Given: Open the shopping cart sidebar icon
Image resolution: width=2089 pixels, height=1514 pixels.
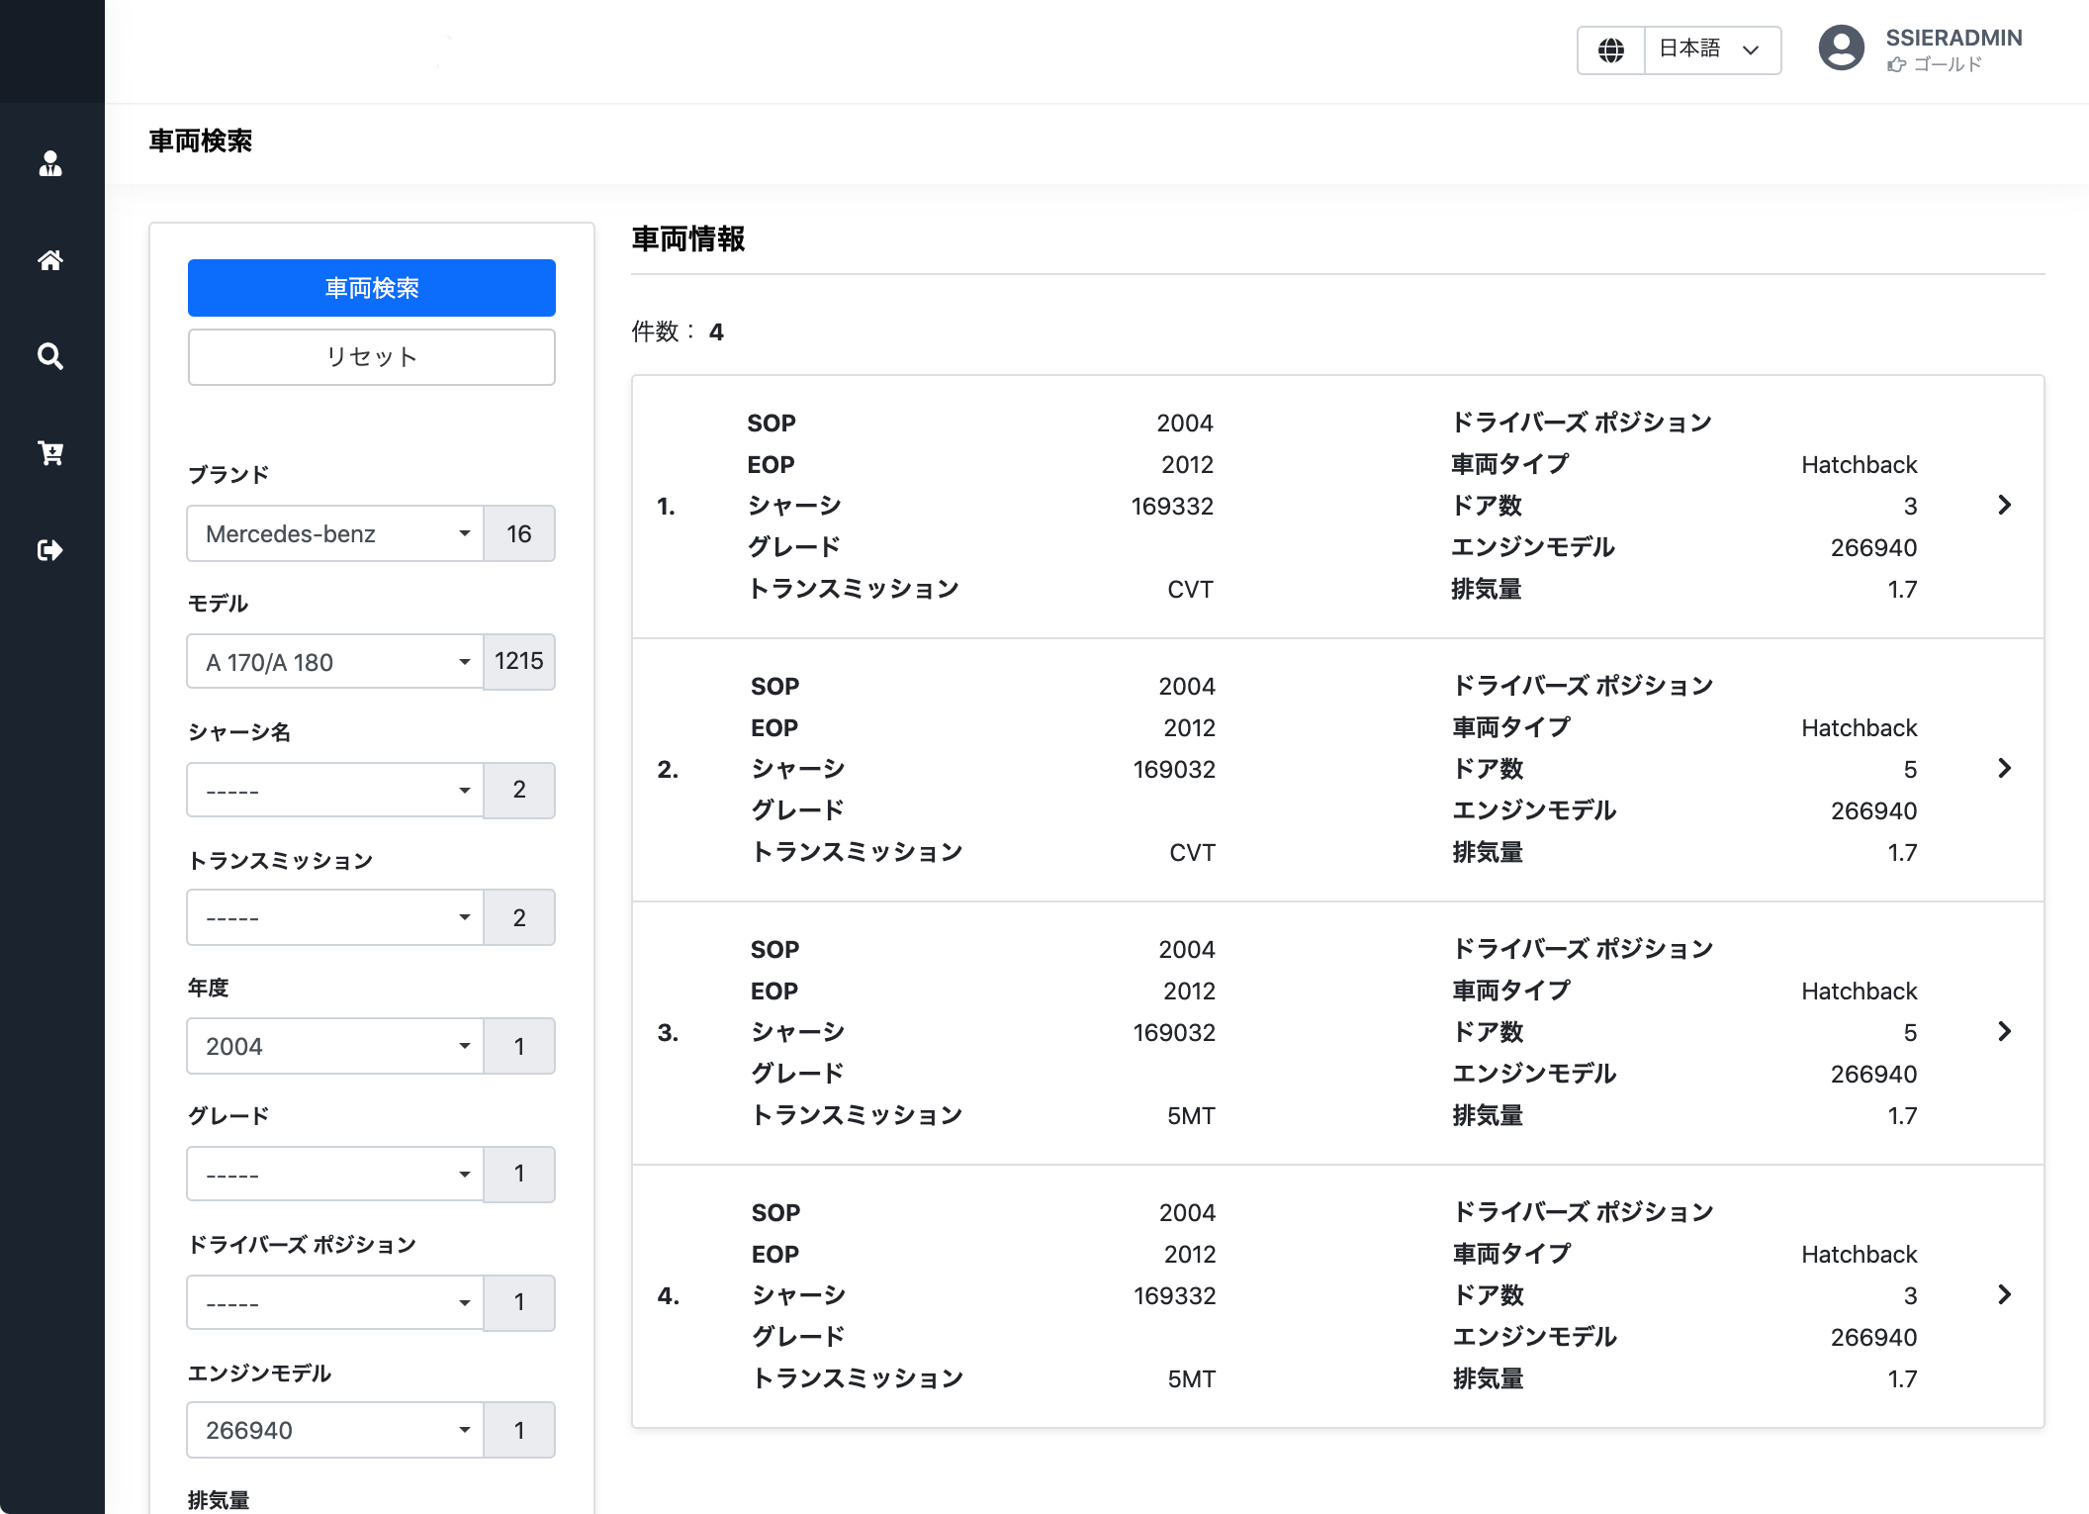Looking at the screenshot, I should point(50,453).
